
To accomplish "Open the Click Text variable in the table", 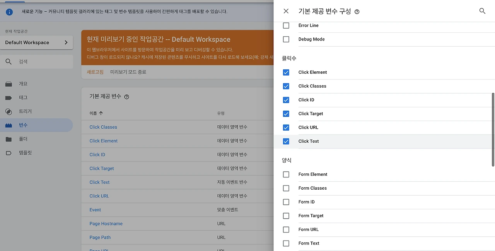I will tap(99, 182).
